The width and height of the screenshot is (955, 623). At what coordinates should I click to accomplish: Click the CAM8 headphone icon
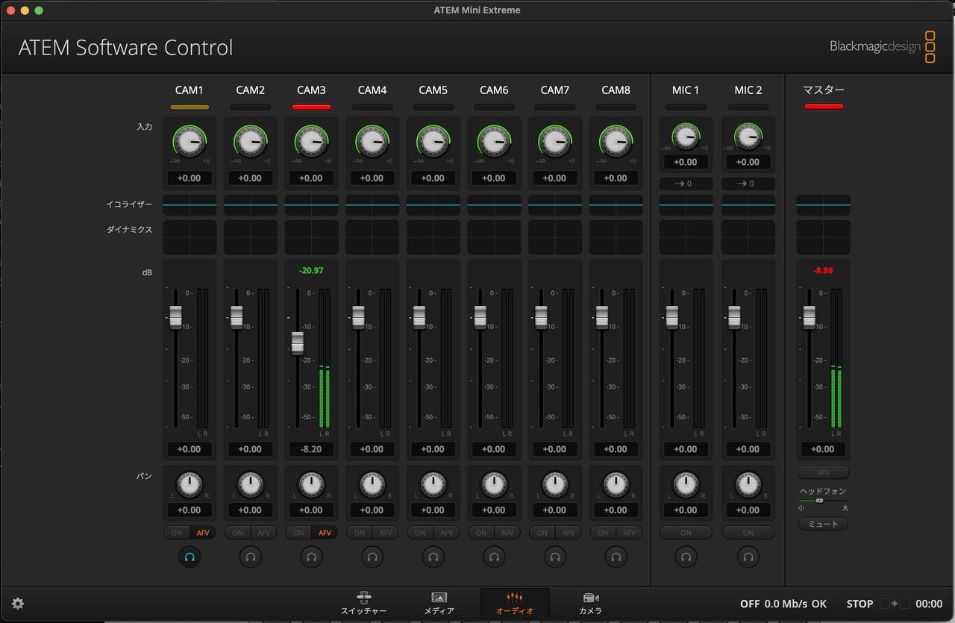[x=616, y=557]
